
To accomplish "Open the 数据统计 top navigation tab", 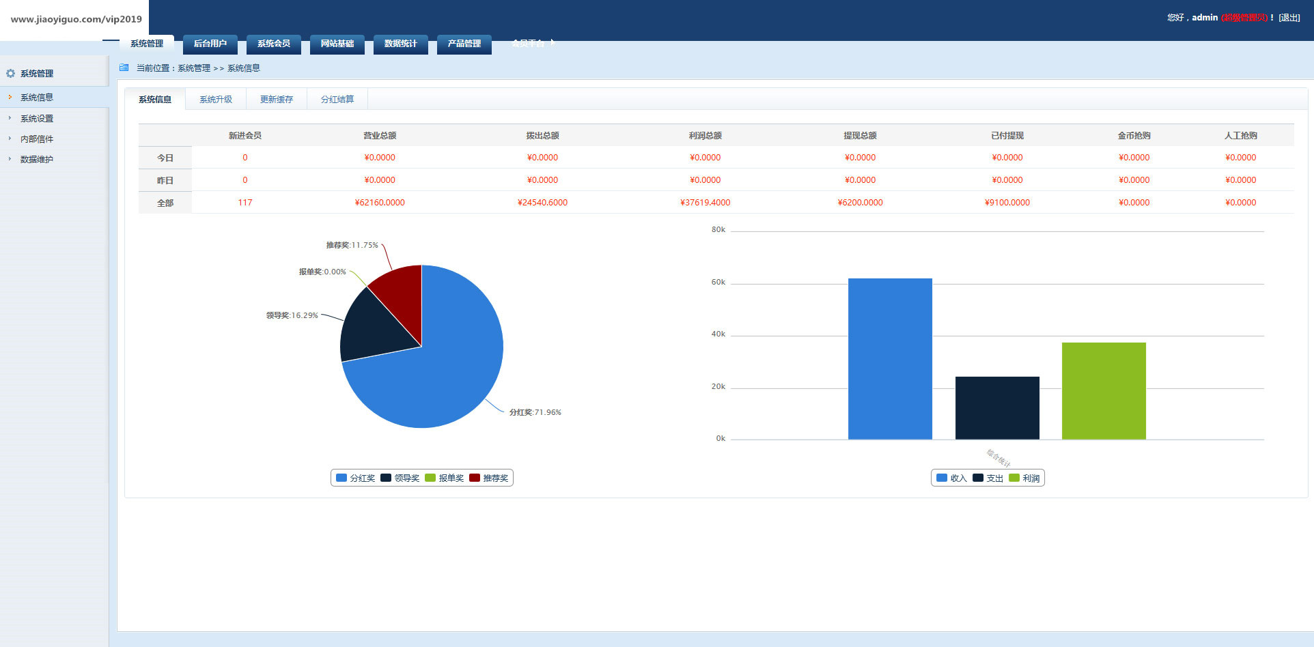I will point(401,44).
